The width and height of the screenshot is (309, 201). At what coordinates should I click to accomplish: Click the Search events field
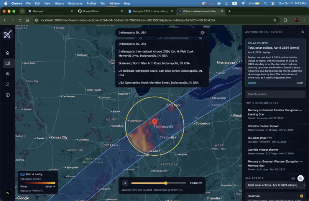(275, 94)
